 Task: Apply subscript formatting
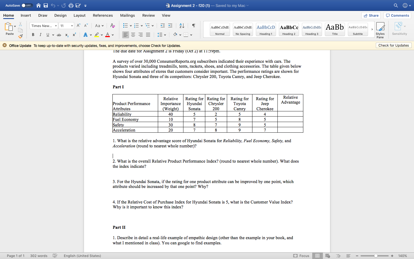point(67,35)
